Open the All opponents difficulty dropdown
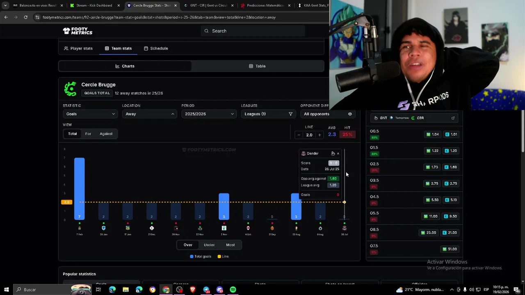525x295 pixels. pyautogui.click(x=328, y=114)
